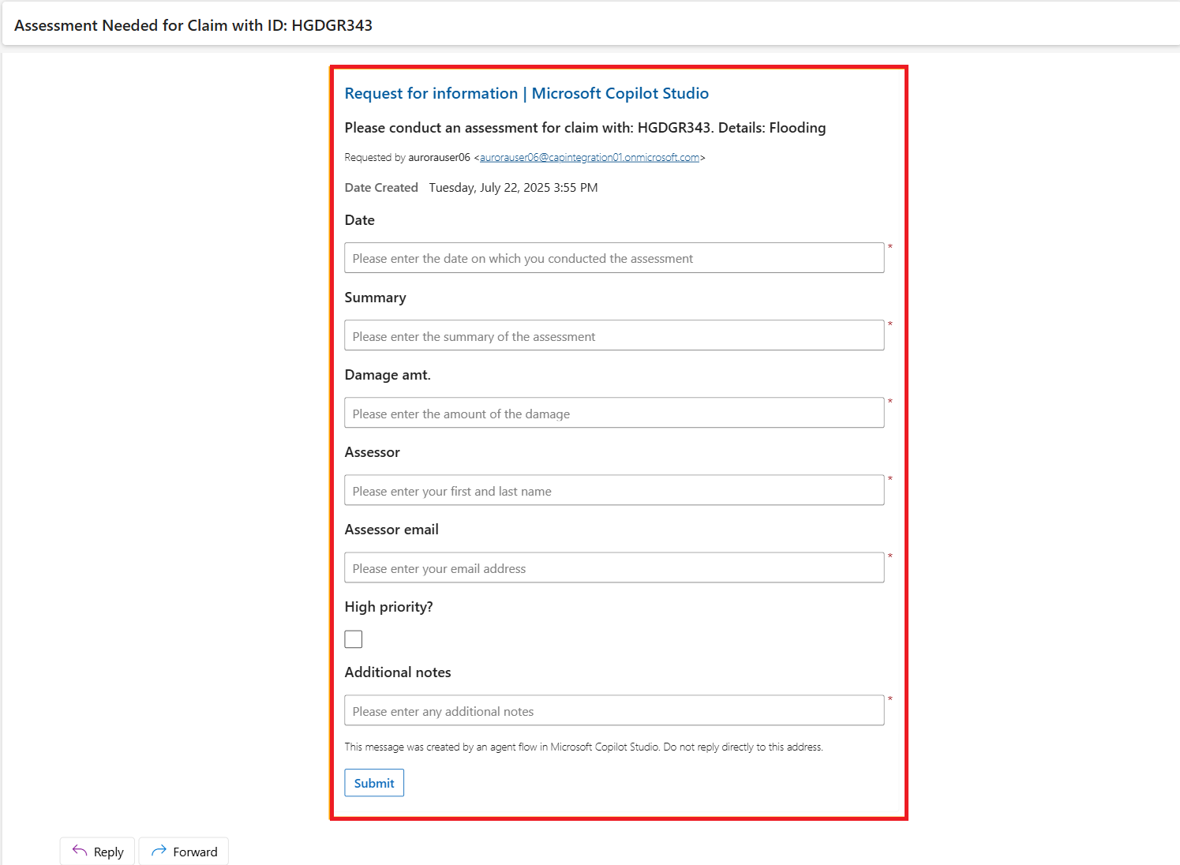Screen dimensions: 1180x865
Task: Check the box under High priority?
Action: point(353,638)
